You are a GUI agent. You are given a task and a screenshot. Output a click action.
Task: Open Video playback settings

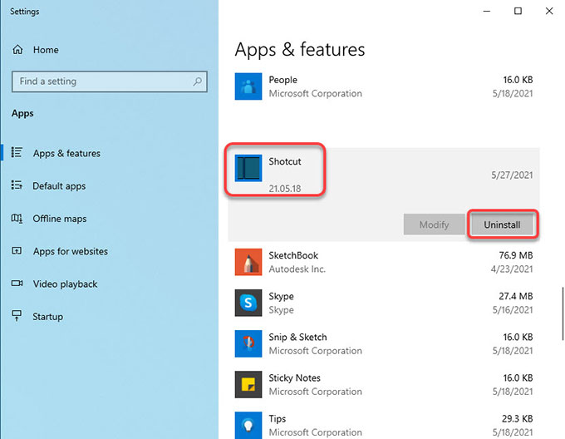pyautogui.click(x=65, y=284)
